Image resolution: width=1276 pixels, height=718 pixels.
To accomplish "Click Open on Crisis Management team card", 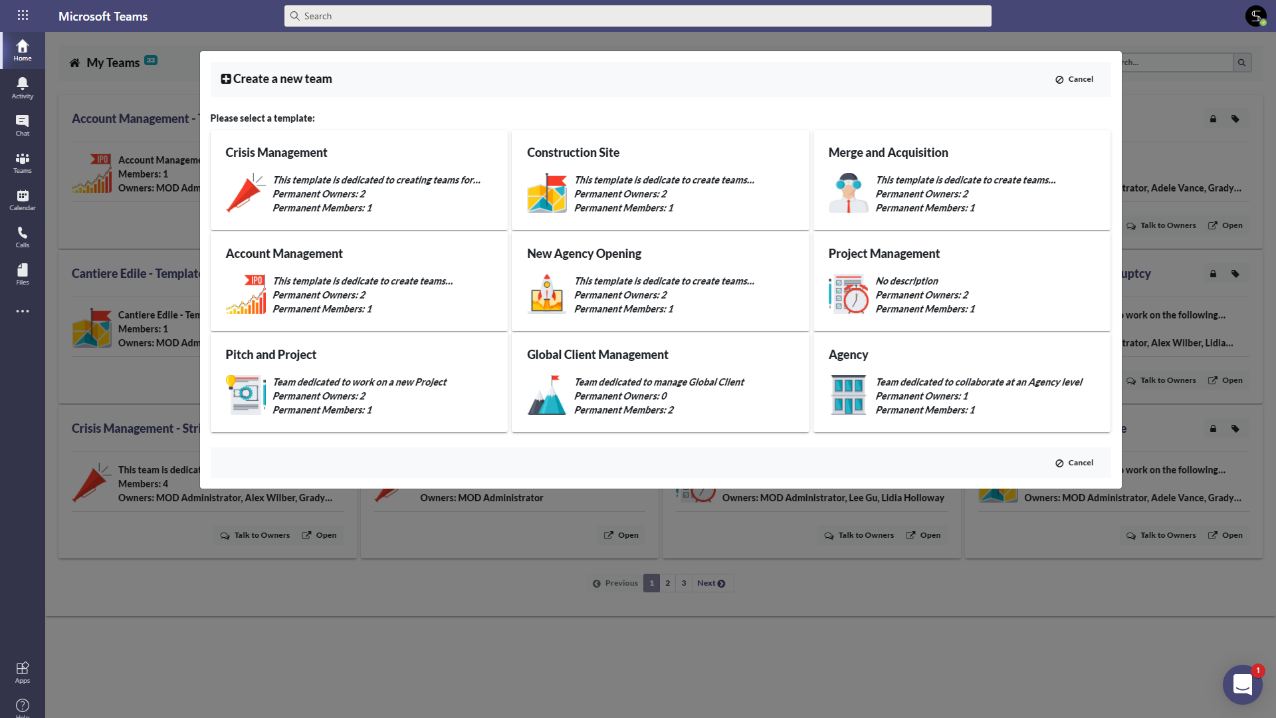I will [320, 535].
